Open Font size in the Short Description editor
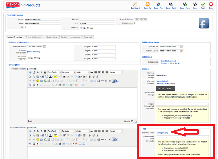The height and width of the screenshot is (159, 218). pos(68,131)
